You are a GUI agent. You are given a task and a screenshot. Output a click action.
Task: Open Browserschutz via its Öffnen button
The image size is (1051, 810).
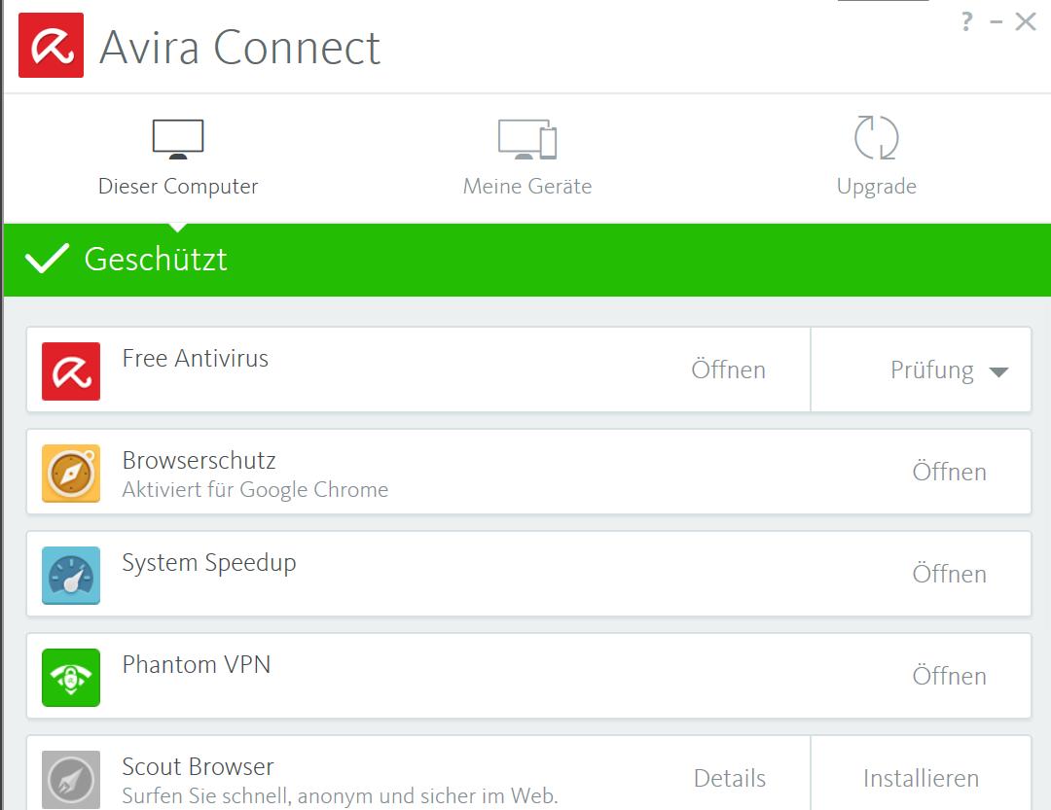pos(949,471)
